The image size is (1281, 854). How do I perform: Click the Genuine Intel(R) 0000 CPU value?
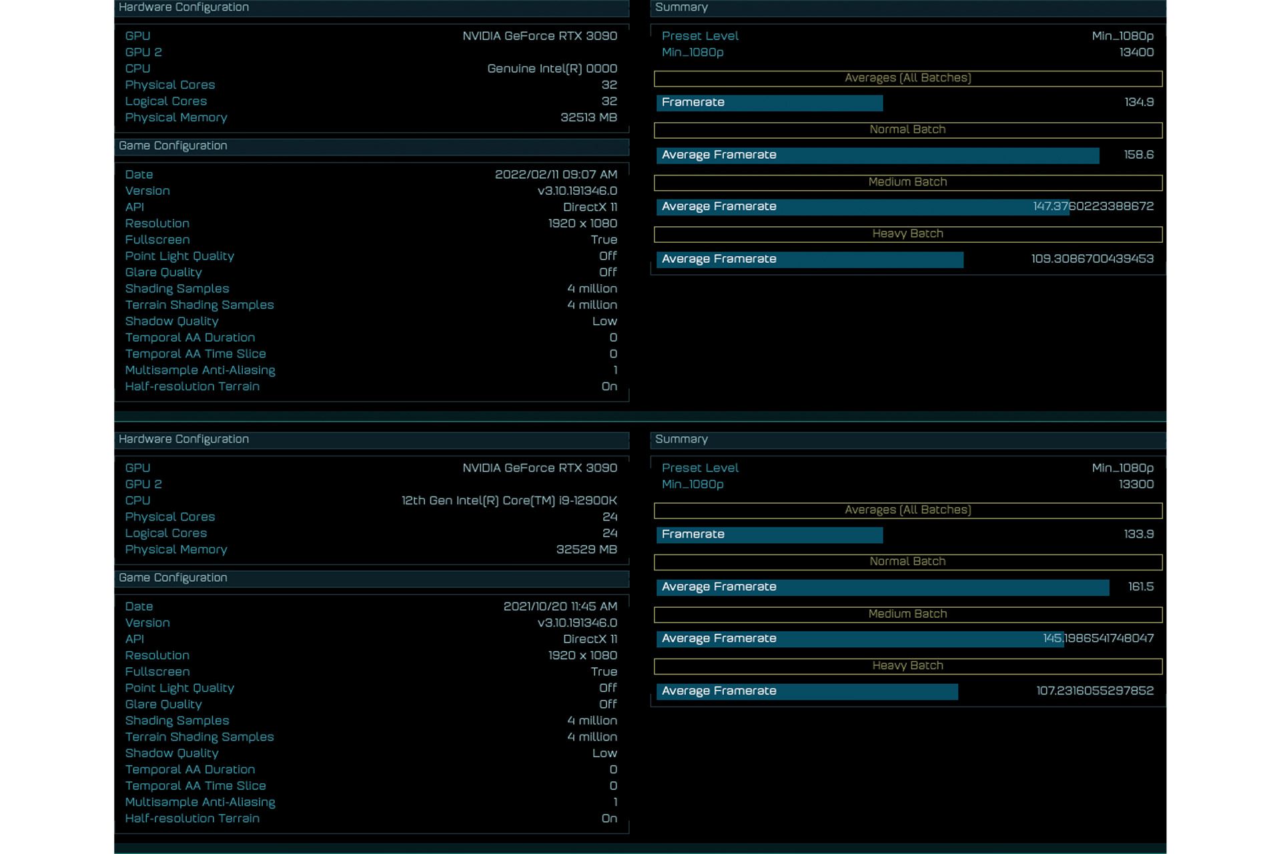[552, 69]
